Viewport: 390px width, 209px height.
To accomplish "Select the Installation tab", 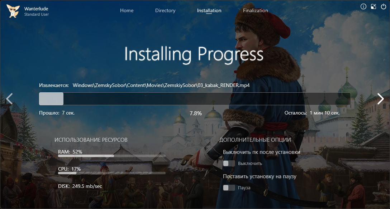I will 209,10.
